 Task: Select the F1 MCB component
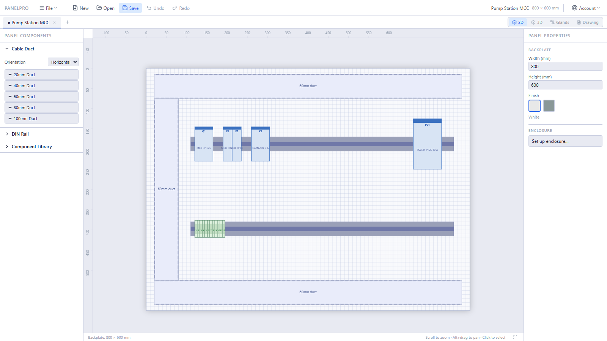coord(228,144)
